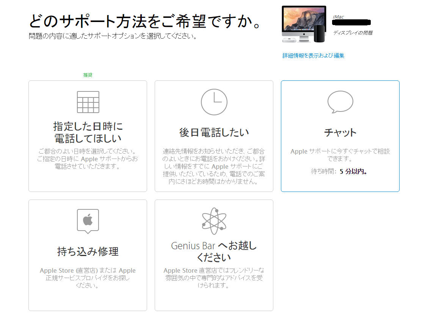Screen dimensions: 428x319
Task: Click the Apple Store 直営店ではフレンドリー description
Action: point(214,278)
